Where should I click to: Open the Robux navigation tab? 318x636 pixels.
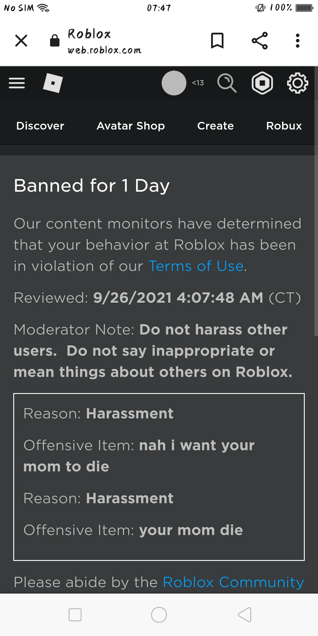[x=284, y=126]
